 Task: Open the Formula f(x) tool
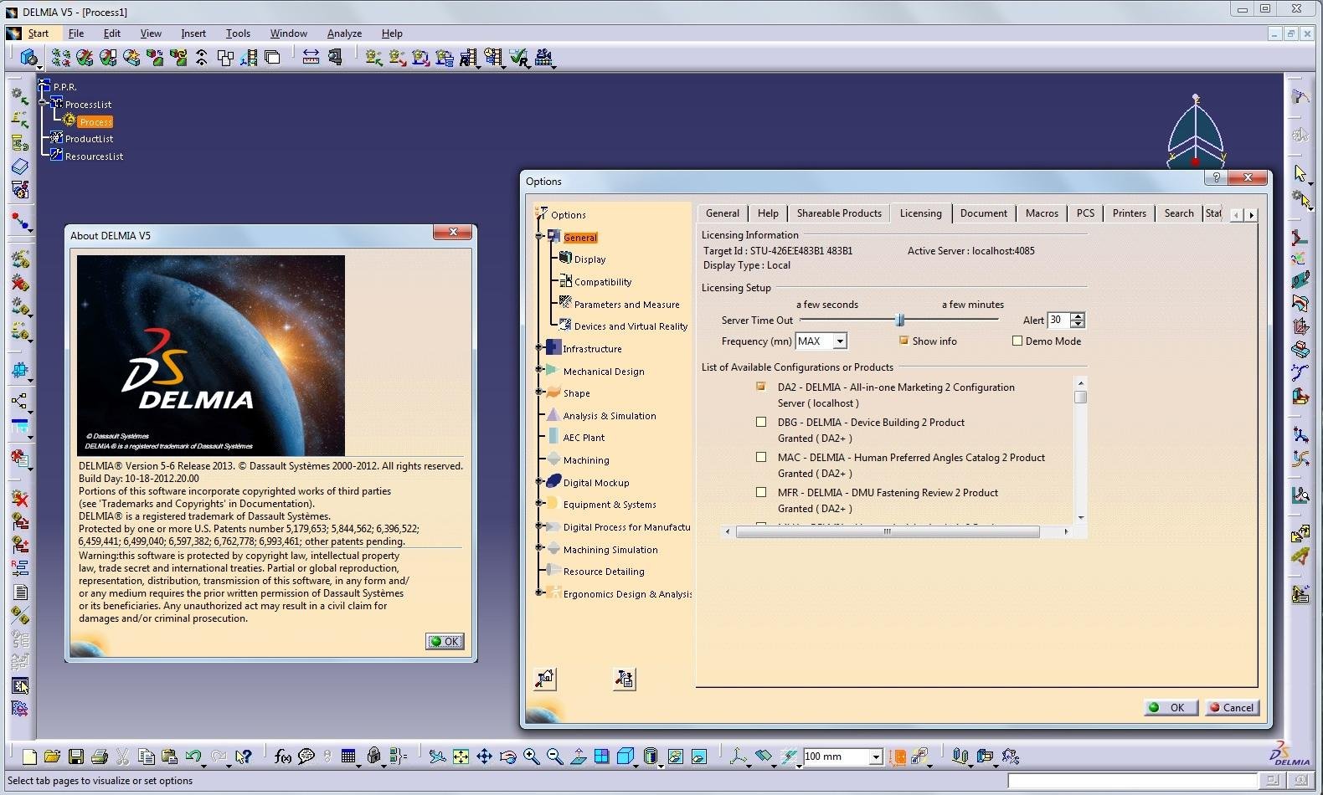coord(283,757)
